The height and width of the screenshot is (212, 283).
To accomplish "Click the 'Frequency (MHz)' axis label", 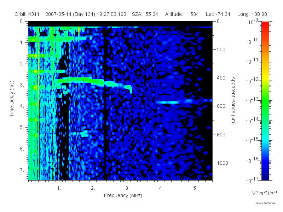I will 123,195.
